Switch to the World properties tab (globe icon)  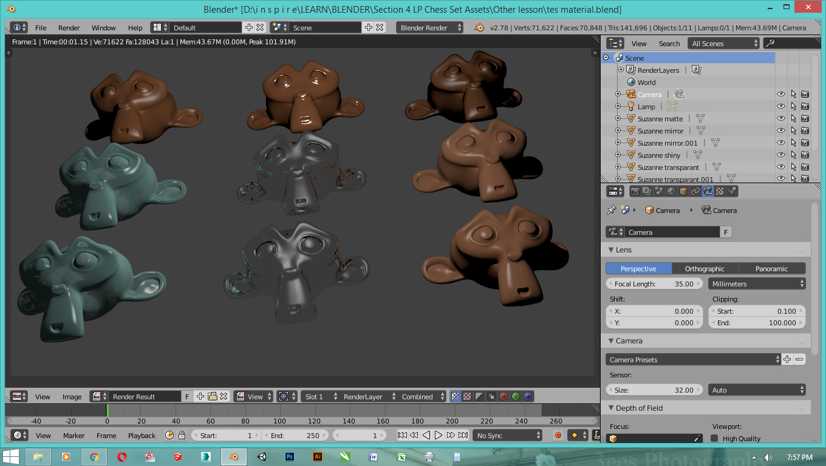(x=670, y=191)
